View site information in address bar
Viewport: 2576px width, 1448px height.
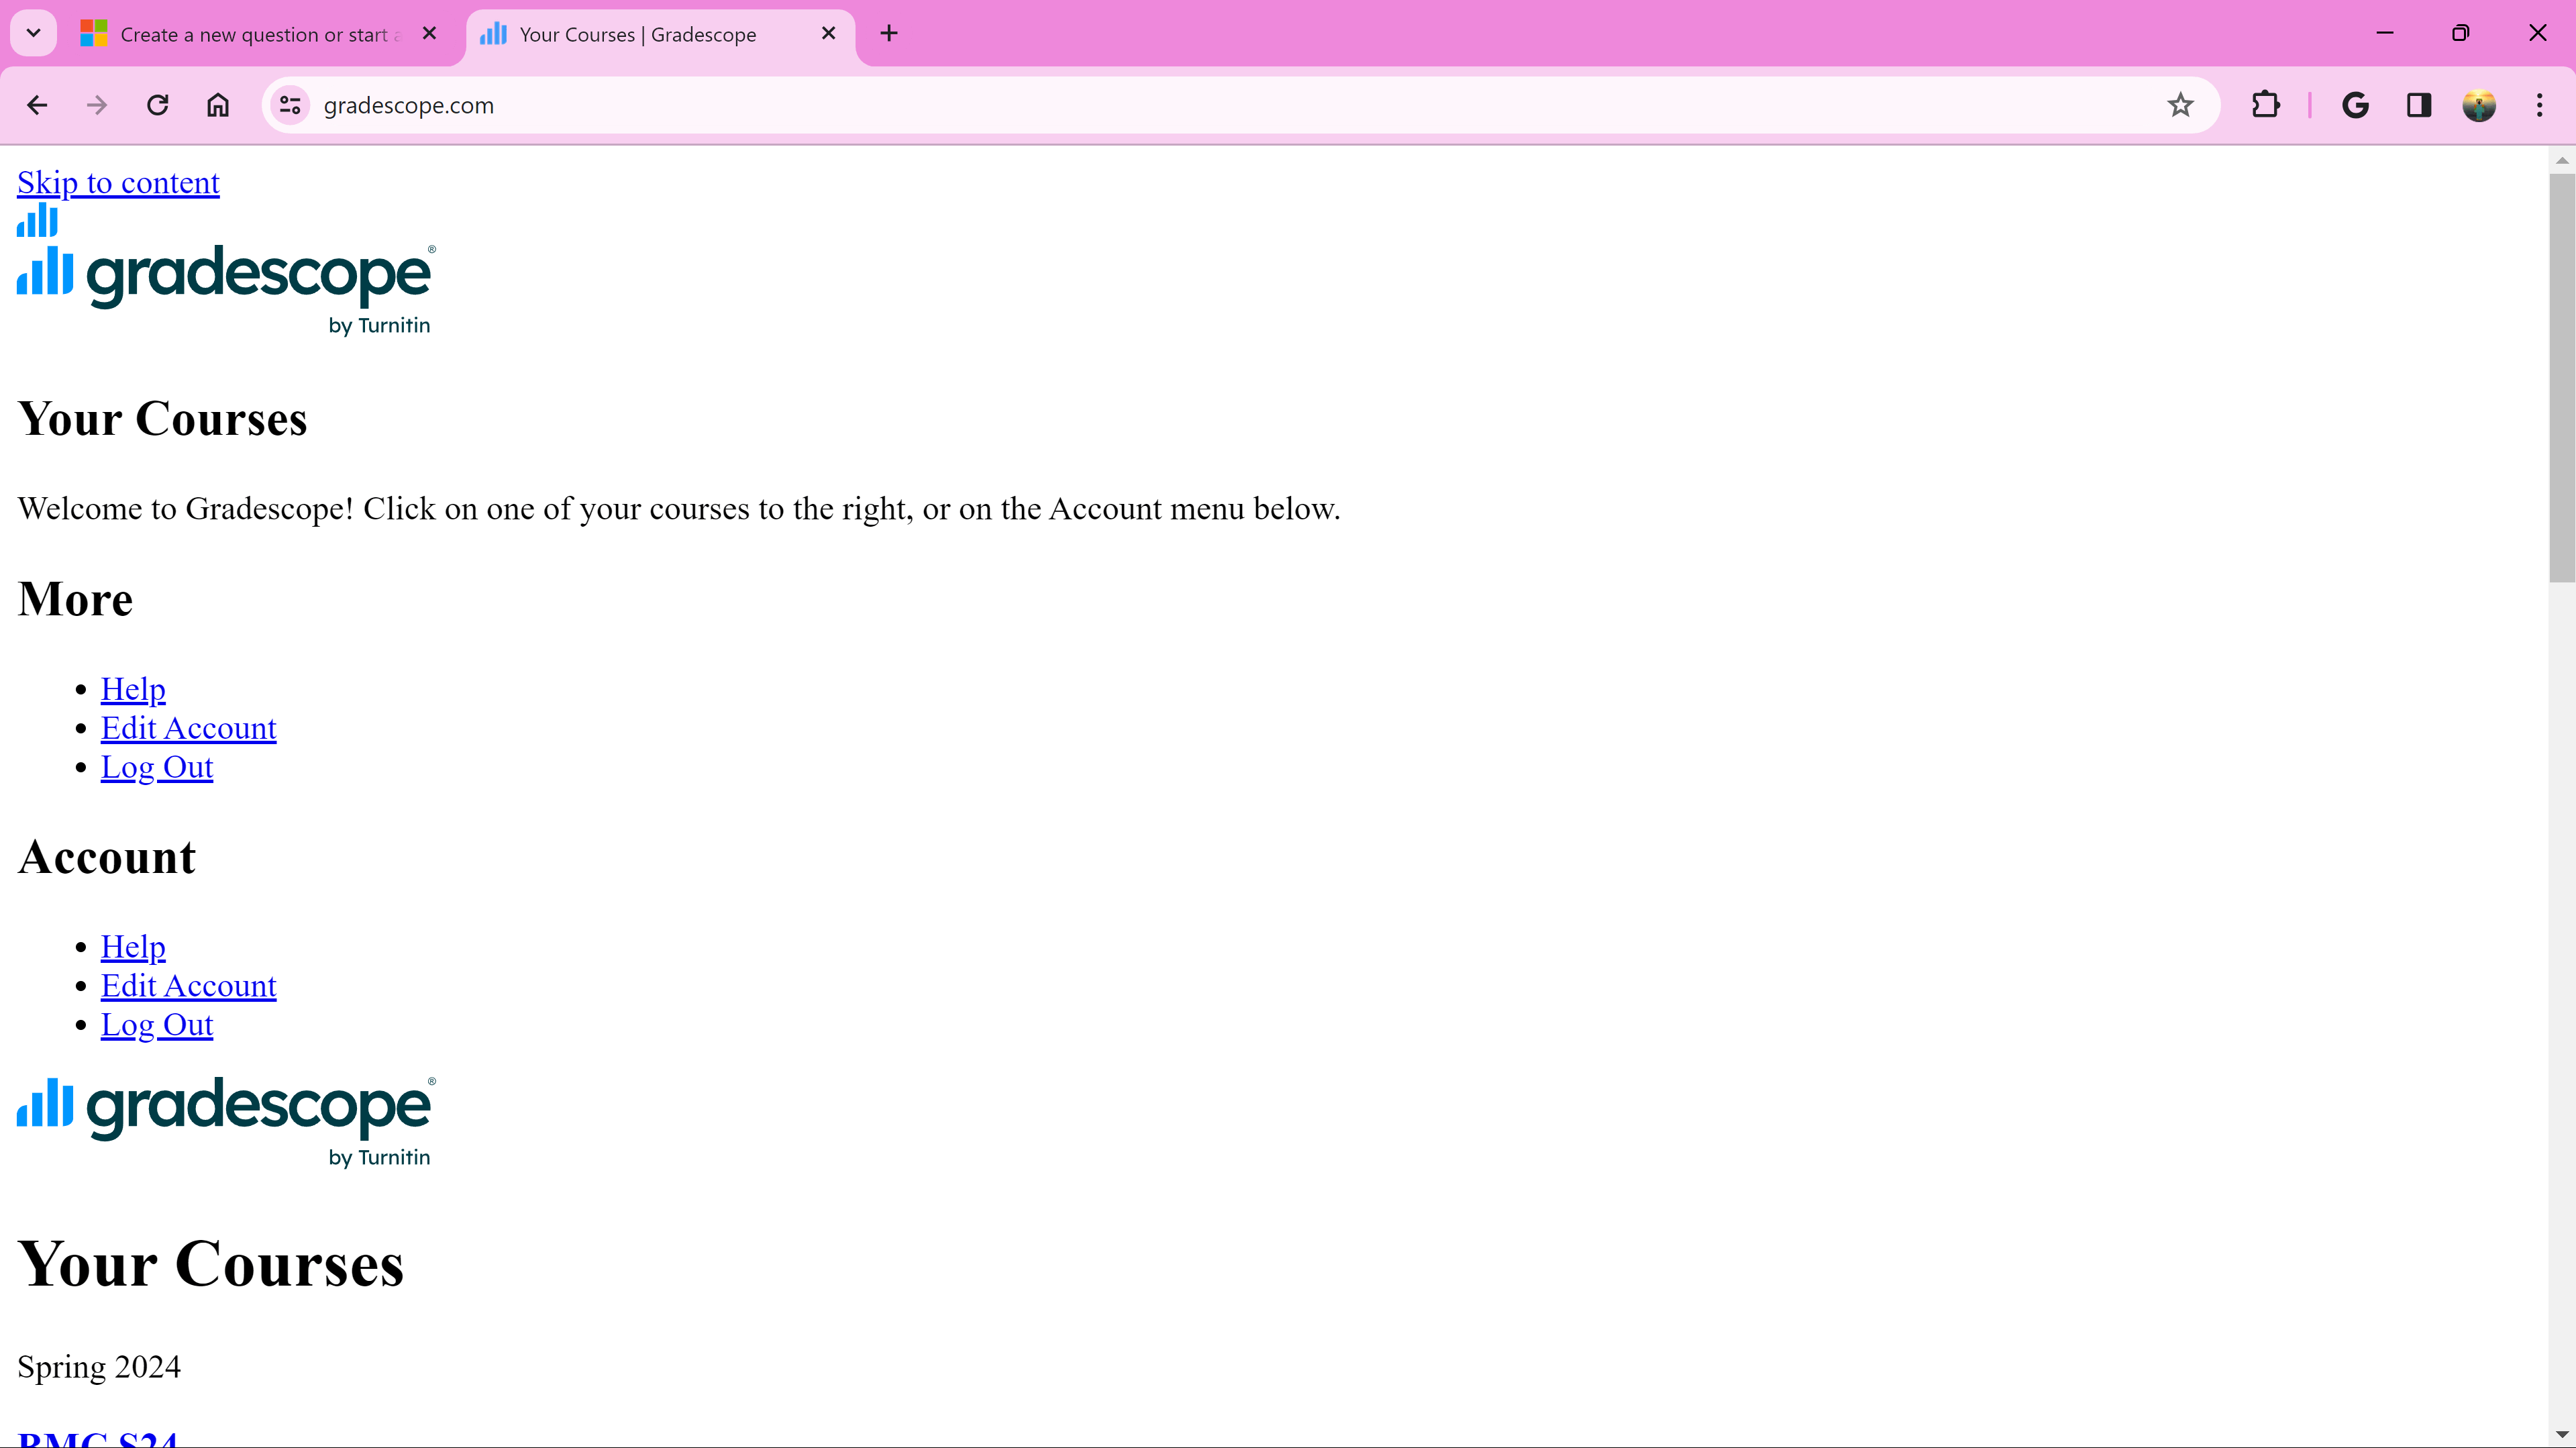click(290, 105)
